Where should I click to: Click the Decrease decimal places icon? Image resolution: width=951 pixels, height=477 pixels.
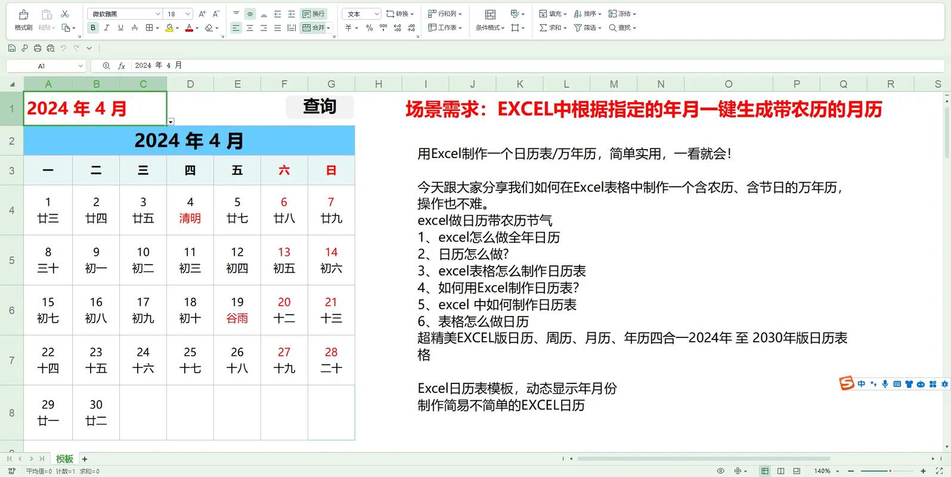pos(411,27)
